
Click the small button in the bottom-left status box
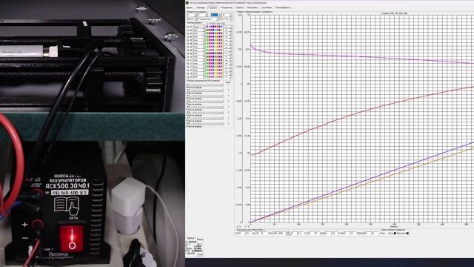point(200,254)
